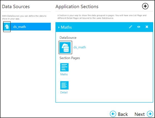Select the ds_math label in Data Sources list

click(x=20, y=27)
